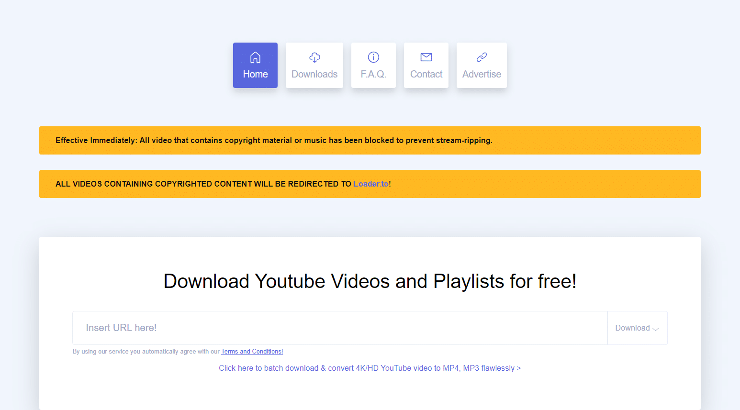The image size is (740, 410).
Task: Click the Download Youtube Videos heading
Action: [370, 281]
